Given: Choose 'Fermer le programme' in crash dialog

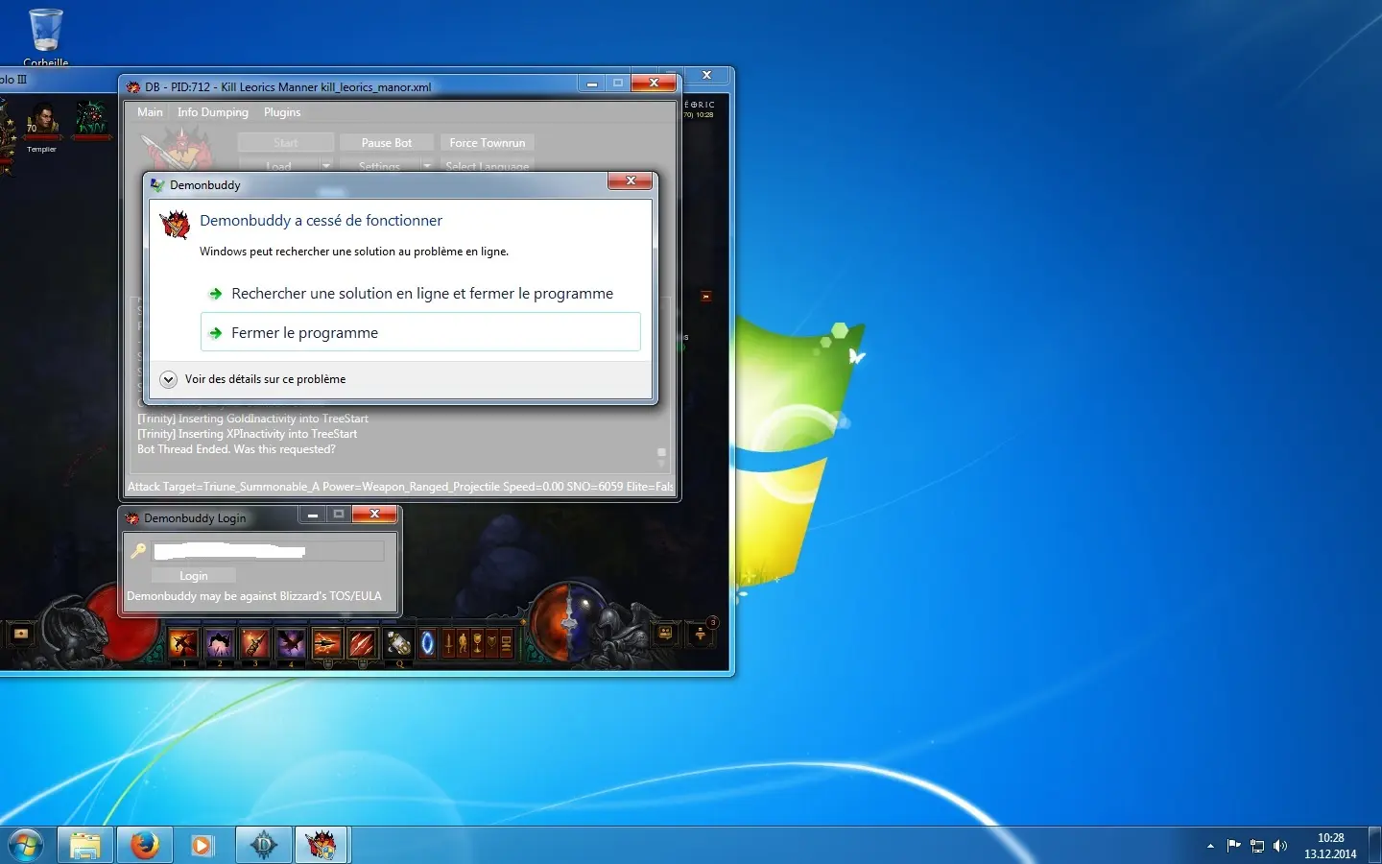Looking at the screenshot, I should pyautogui.click(x=420, y=332).
